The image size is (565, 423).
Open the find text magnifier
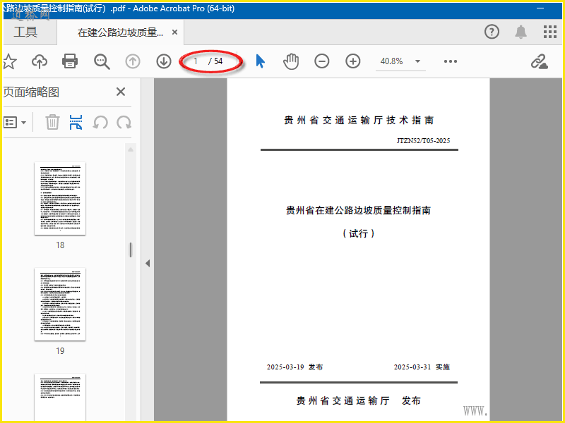(102, 61)
